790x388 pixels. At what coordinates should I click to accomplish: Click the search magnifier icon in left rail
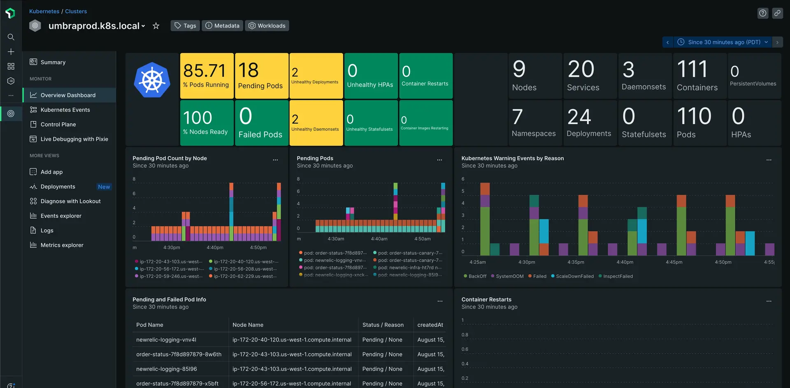(x=11, y=37)
